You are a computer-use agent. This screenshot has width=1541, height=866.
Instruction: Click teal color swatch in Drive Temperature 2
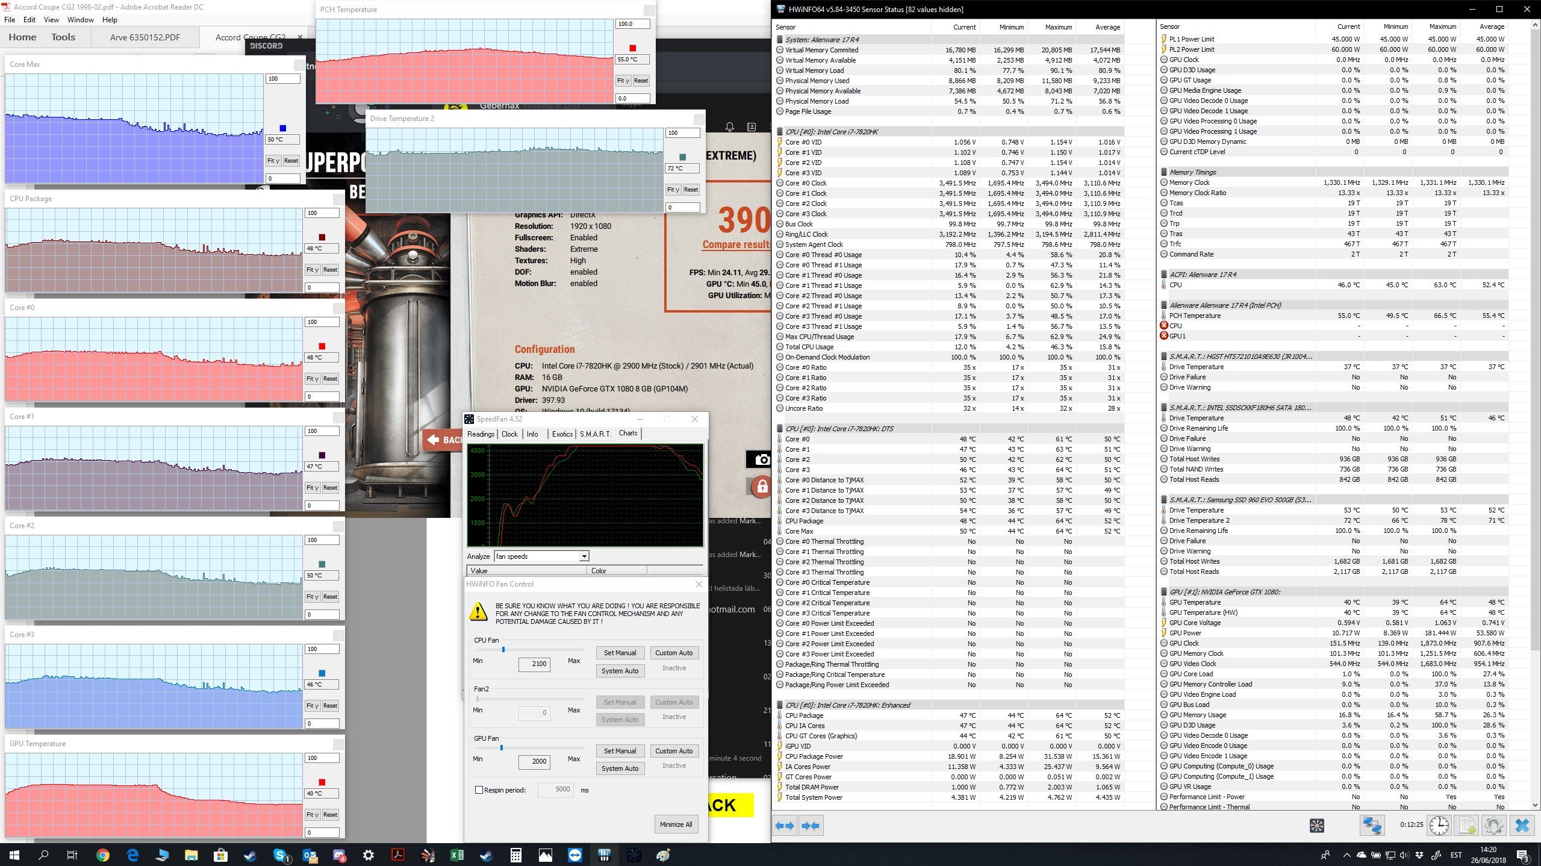pos(682,157)
